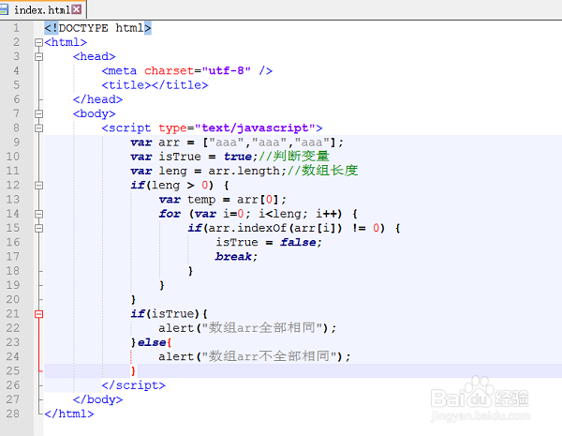
Task: Click the else keyword on line 23
Action: pyautogui.click(x=152, y=342)
